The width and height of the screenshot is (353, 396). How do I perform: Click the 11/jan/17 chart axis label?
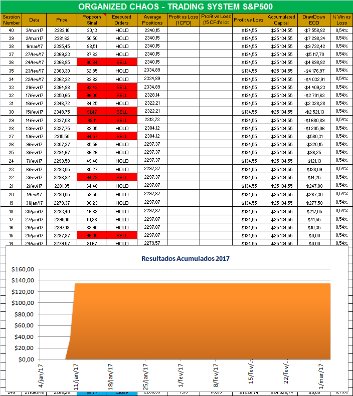(76, 377)
